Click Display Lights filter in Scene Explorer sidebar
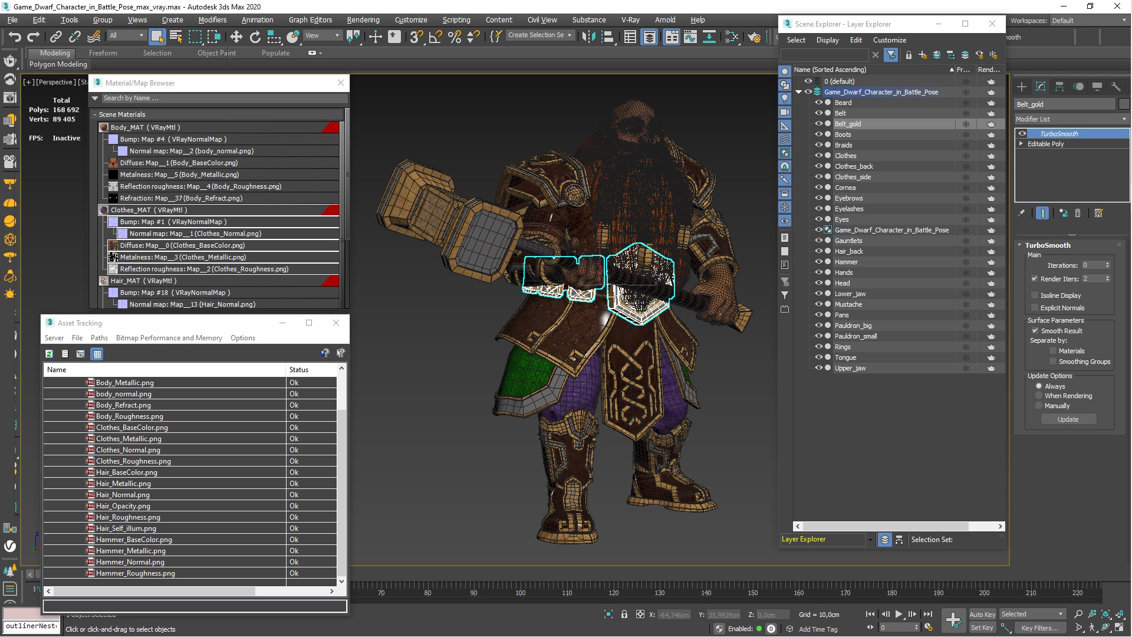The height and width of the screenshot is (637, 1132). click(x=785, y=98)
